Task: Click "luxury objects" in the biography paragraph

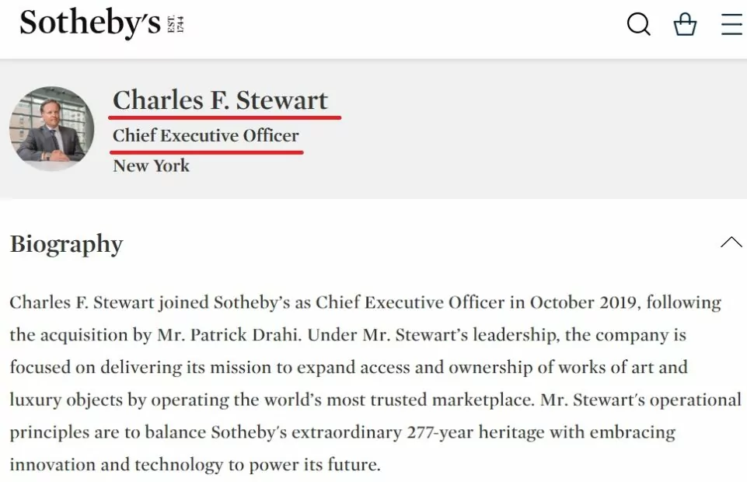Action: 66,400
